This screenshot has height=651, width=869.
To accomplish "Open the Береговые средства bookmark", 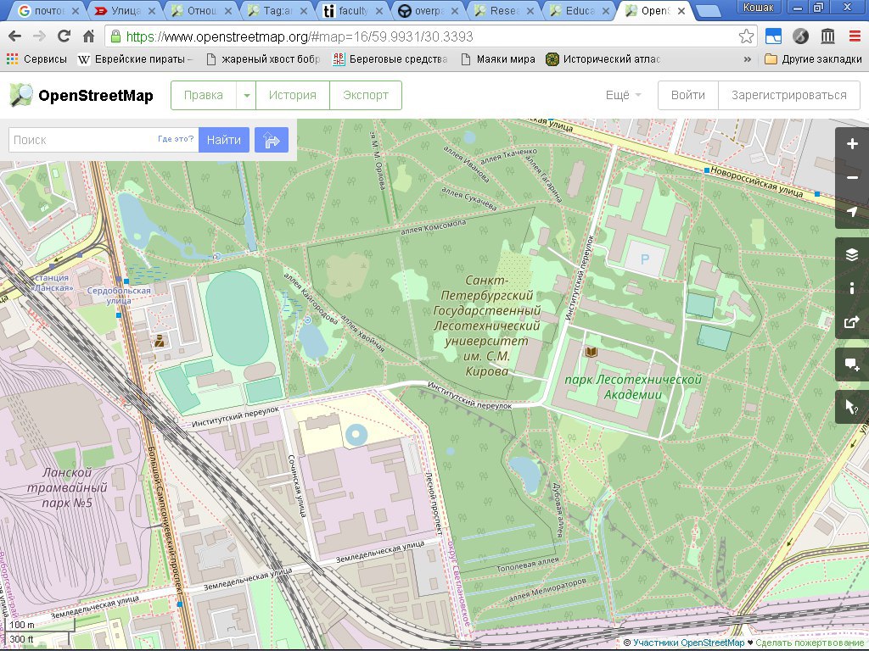I will [x=390, y=59].
